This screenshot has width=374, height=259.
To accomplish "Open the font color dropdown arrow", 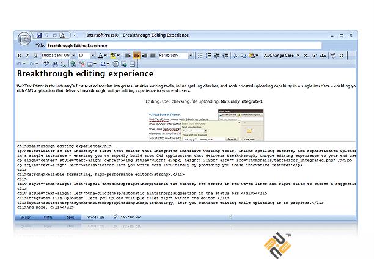I will pyautogui.click(x=106, y=56).
